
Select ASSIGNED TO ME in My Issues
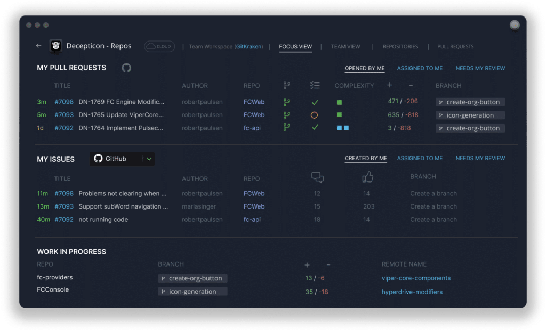click(420, 158)
